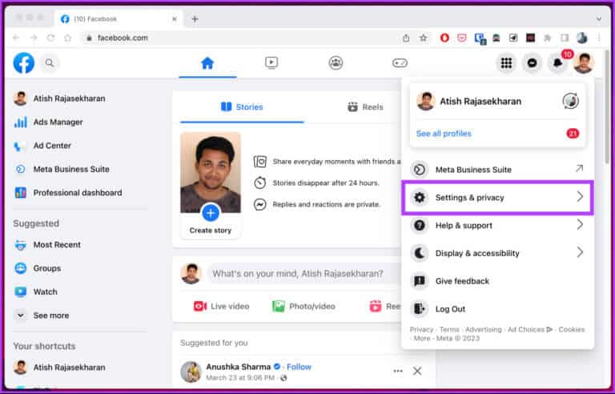Viewport: 615px width, 394px height.
Task: Open the Cookies footer link
Action: point(572,330)
